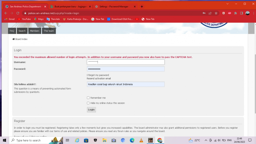Viewport: 256px width, 144px height.
Task: Close the San Andreas Police Department tab
Action: pyautogui.click(x=45, y=7)
